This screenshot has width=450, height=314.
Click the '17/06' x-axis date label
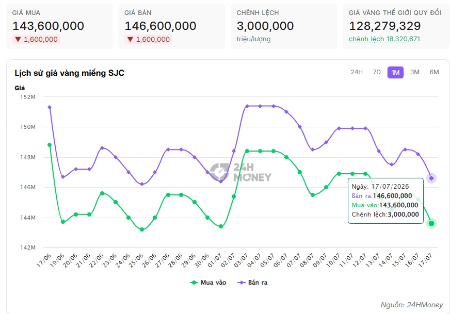point(44,260)
